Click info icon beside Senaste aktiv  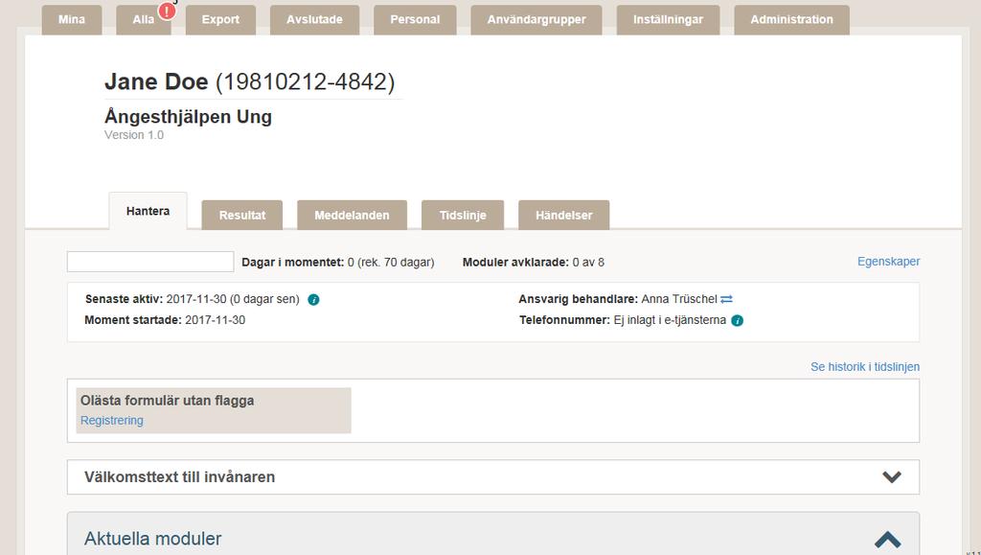coord(313,300)
